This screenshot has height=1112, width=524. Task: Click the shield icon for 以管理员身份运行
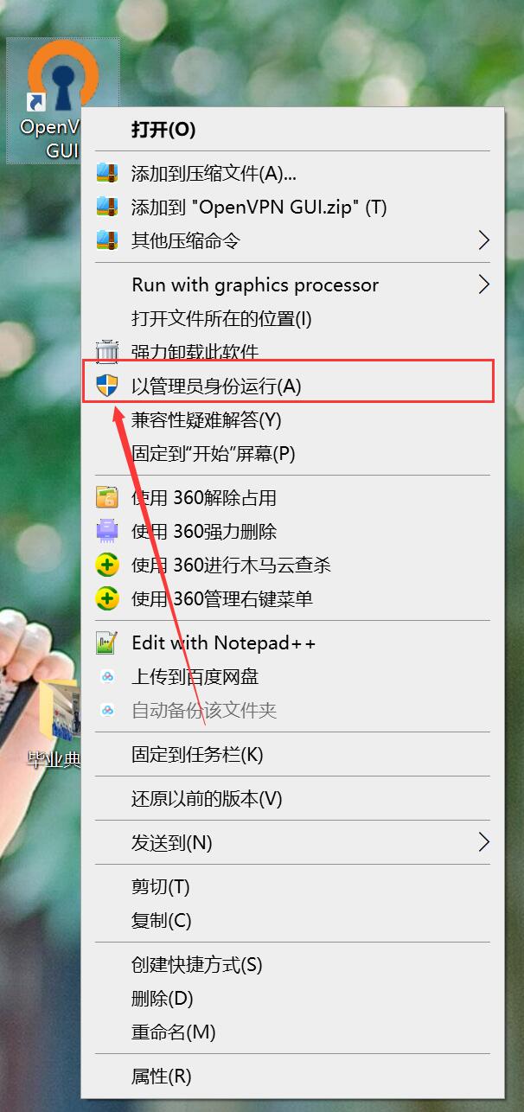coord(106,386)
